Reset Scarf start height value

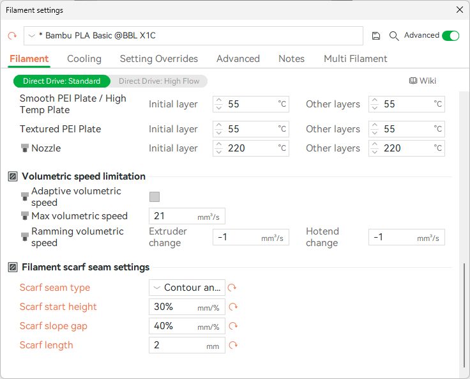[x=233, y=307]
